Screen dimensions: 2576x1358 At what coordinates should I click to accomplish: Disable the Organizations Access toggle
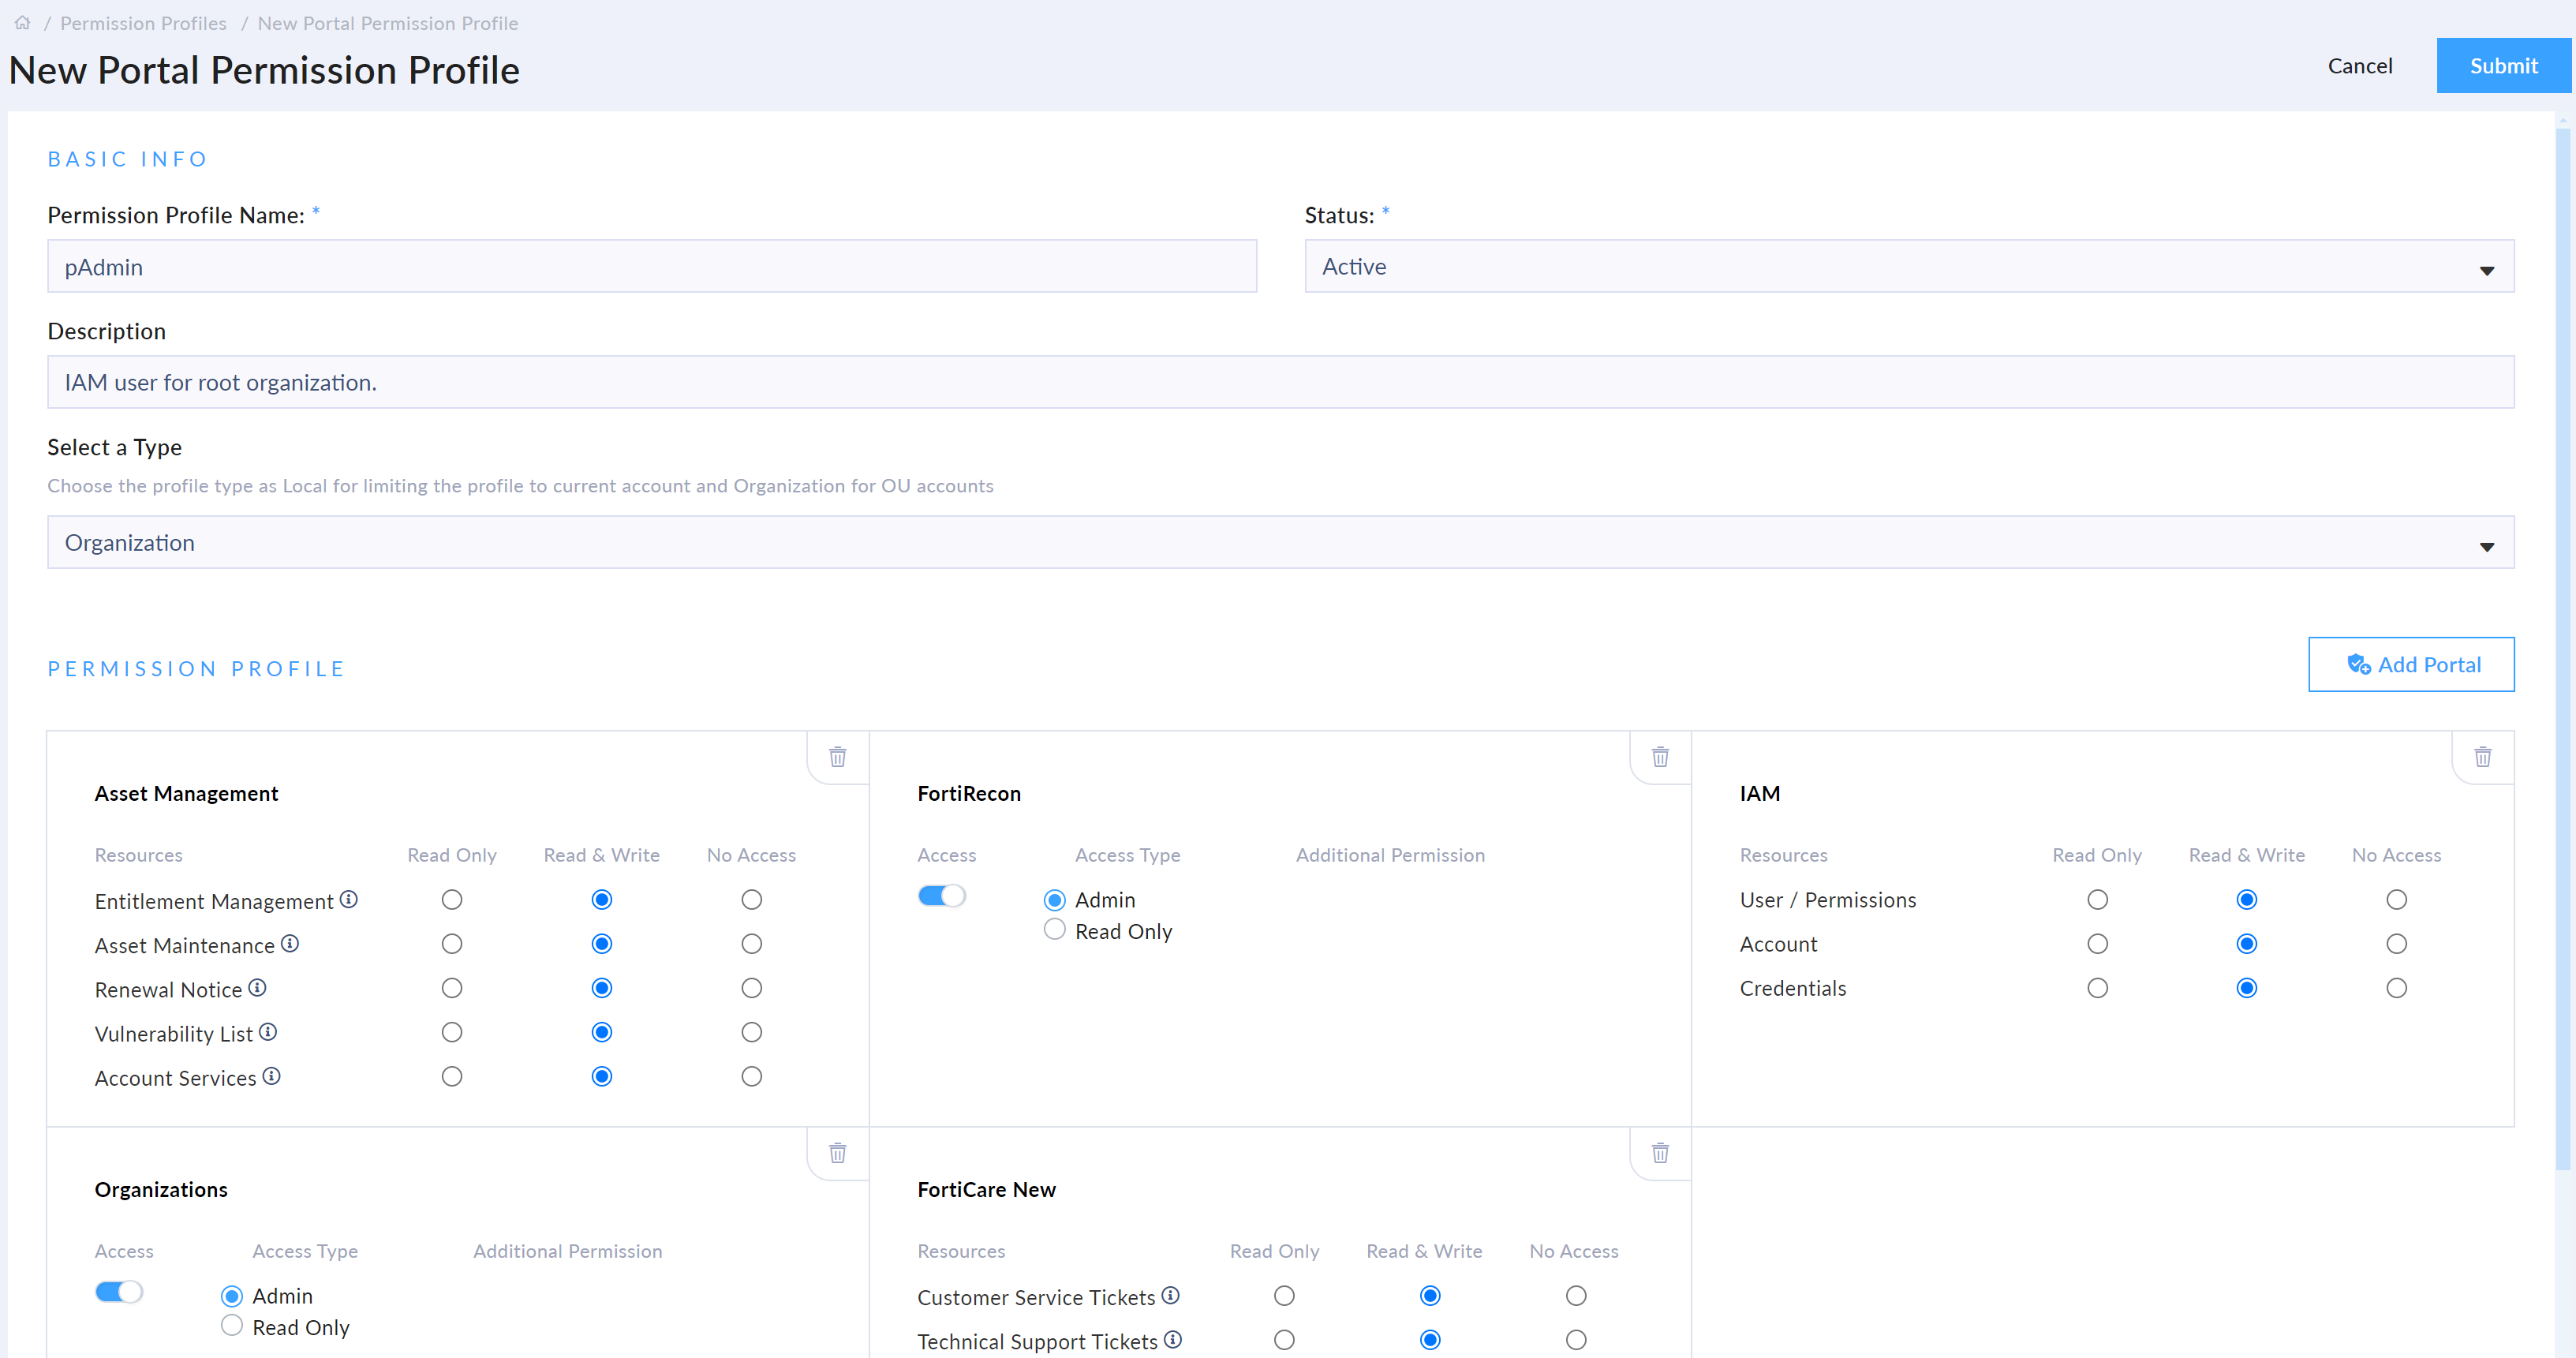[119, 1291]
